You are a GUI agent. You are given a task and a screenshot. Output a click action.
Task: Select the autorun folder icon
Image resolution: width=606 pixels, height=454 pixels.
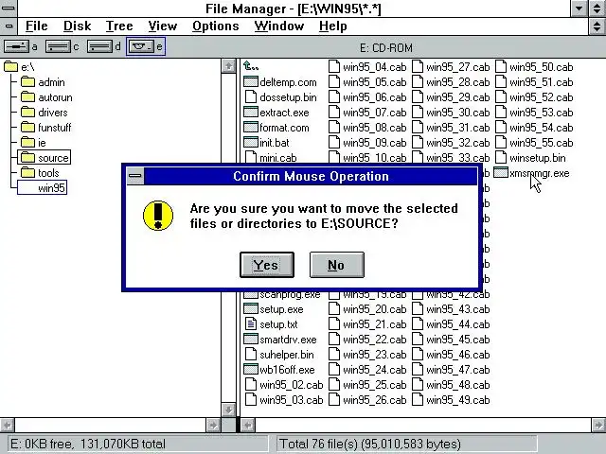[27, 96]
